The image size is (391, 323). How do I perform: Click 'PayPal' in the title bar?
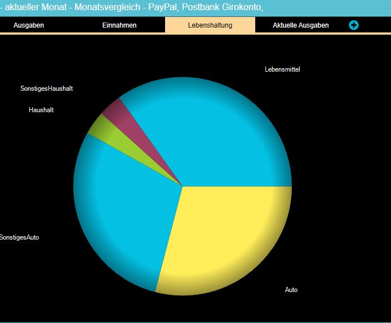(x=162, y=7)
